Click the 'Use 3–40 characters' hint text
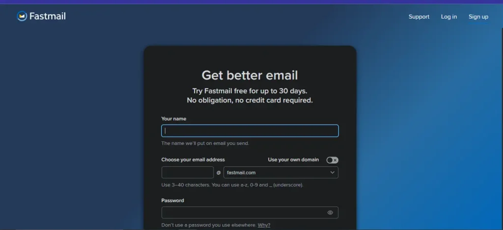This screenshot has height=230, width=503. [x=232, y=184]
